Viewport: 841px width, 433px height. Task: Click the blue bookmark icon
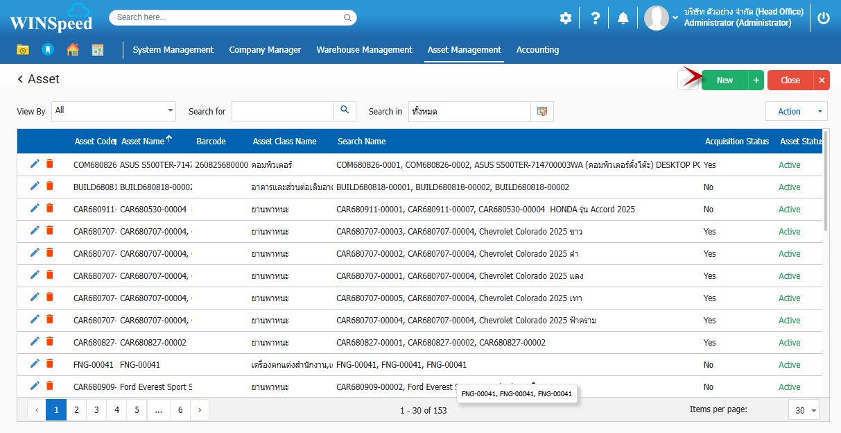pyautogui.click(x=47, y=50)
